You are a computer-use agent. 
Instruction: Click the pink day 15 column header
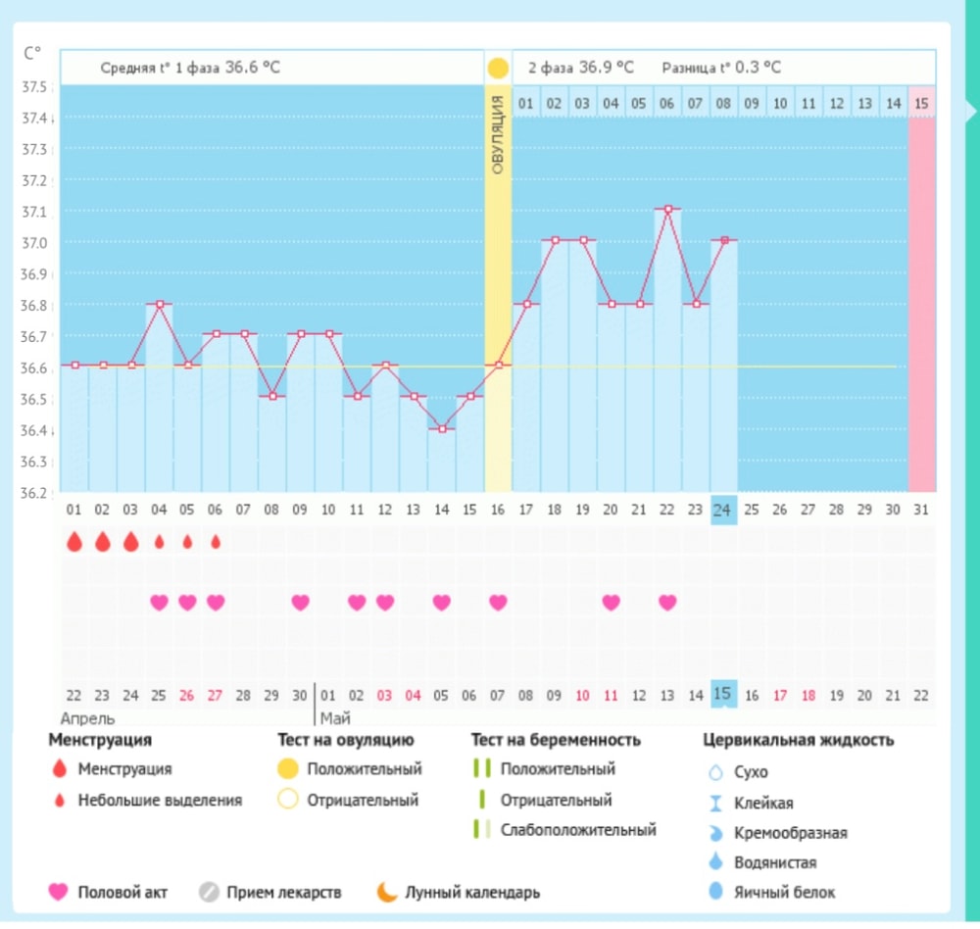[x=921, y=102]
